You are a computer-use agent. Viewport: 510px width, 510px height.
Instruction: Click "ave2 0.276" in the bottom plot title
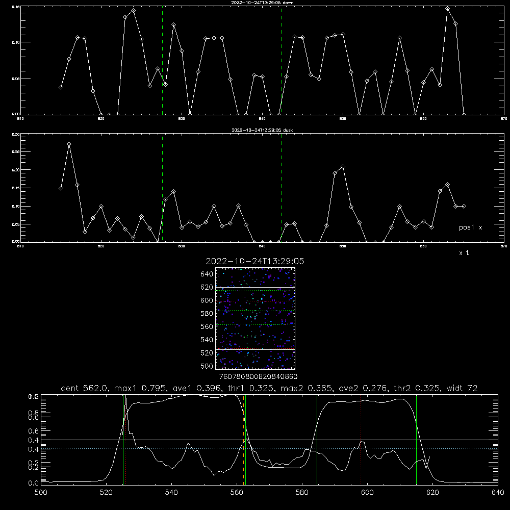[363, 388]
